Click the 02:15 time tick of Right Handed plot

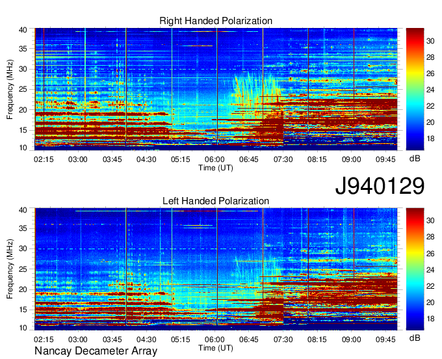point(44,159)
